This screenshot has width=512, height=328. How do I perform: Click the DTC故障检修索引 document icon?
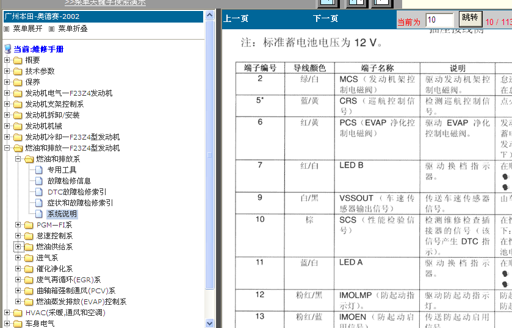pos(39,192)
